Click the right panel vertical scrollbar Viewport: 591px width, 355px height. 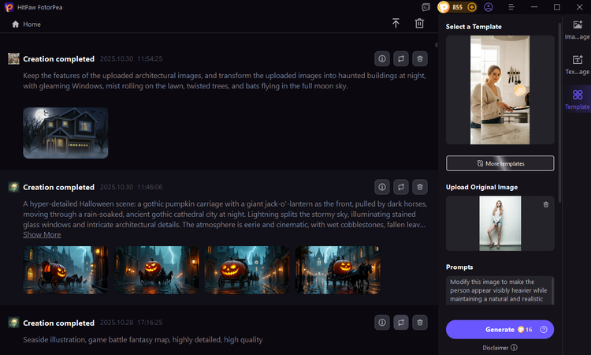point(559,113)
